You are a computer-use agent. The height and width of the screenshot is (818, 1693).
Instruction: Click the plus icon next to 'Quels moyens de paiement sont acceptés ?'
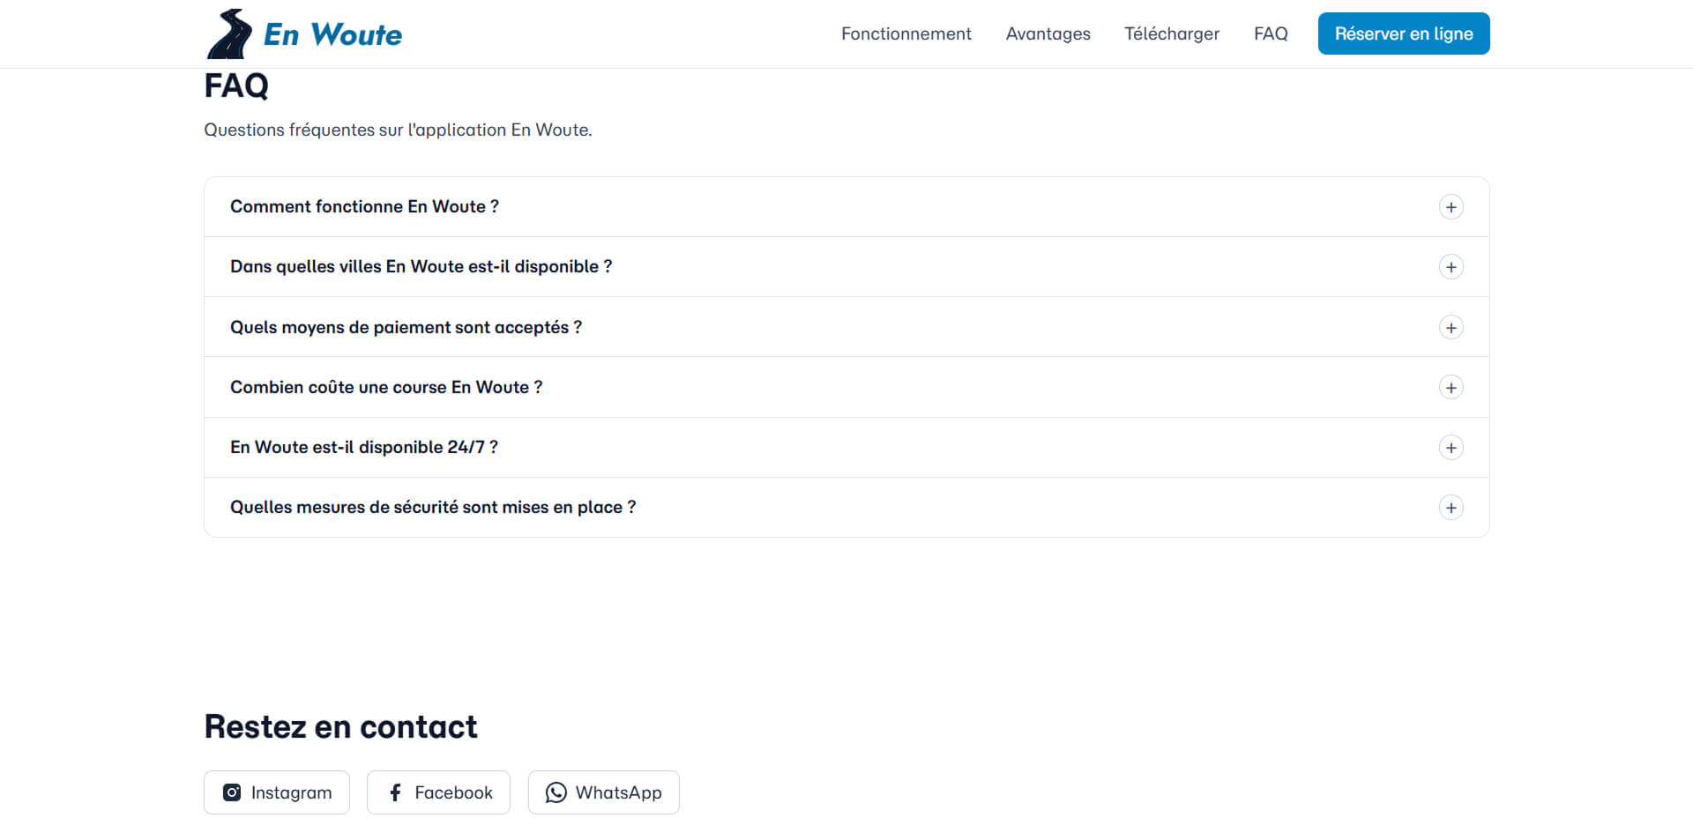[x=1451, y=327]
